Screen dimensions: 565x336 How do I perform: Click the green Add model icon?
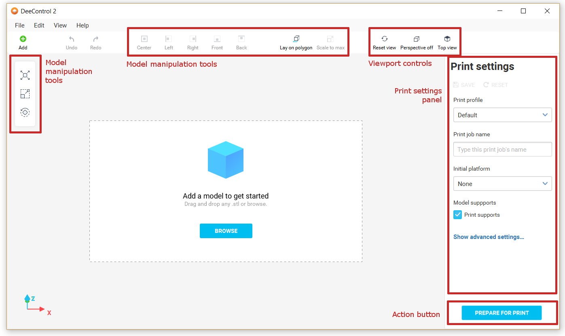pos(23,39)
